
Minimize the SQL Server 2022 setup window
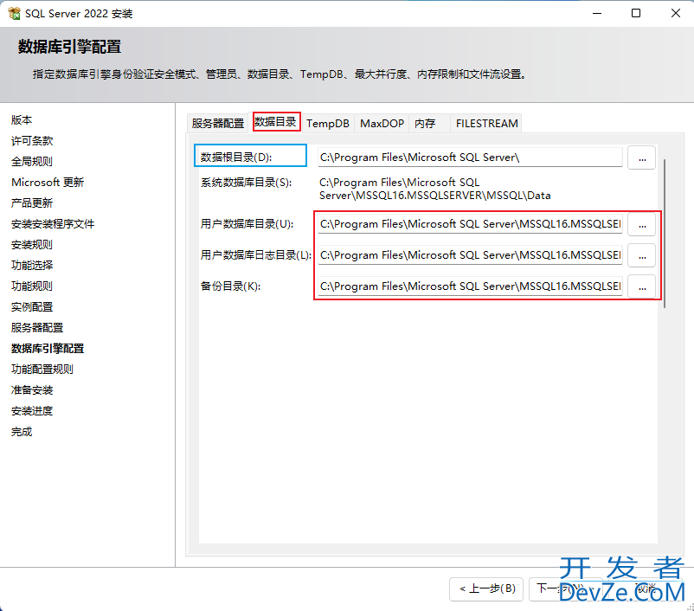click(597, 13)
